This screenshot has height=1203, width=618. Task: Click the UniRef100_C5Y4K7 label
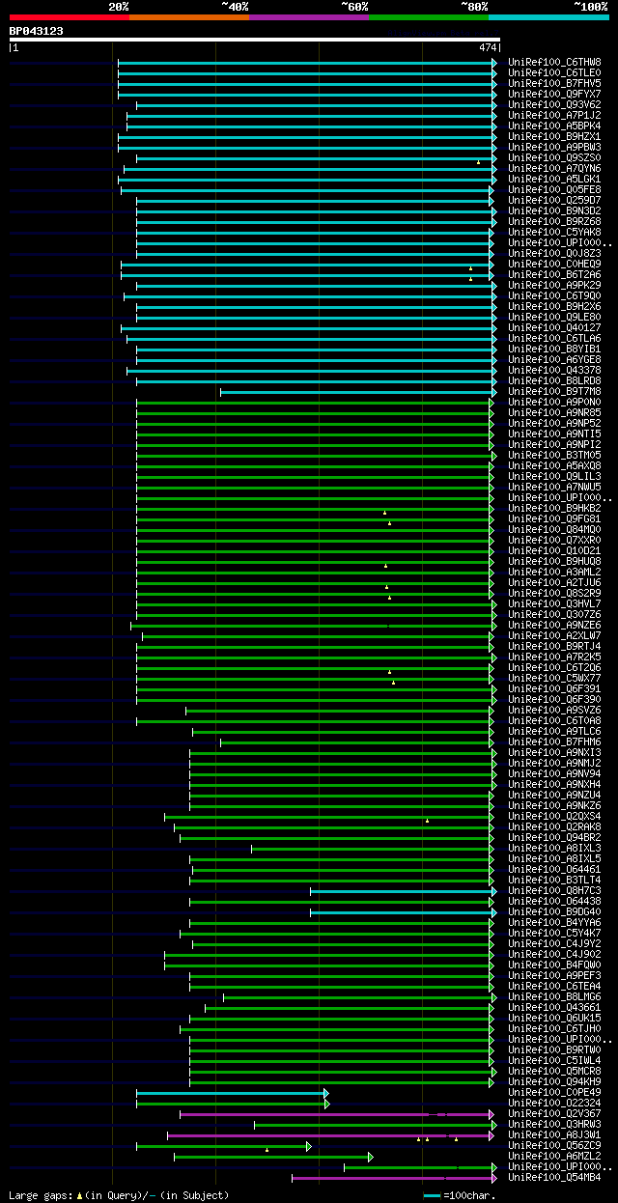554,933
